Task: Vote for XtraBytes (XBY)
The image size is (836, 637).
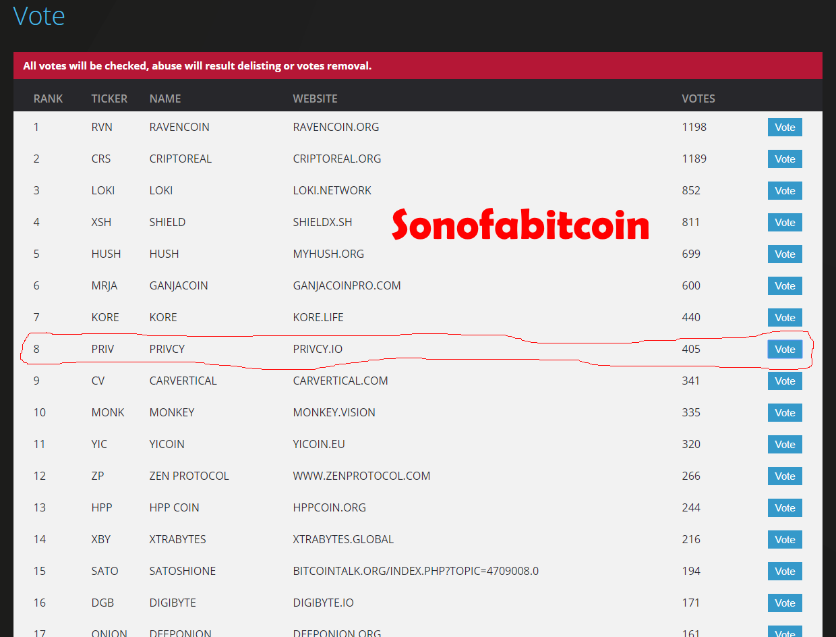Action: (785, 540)
